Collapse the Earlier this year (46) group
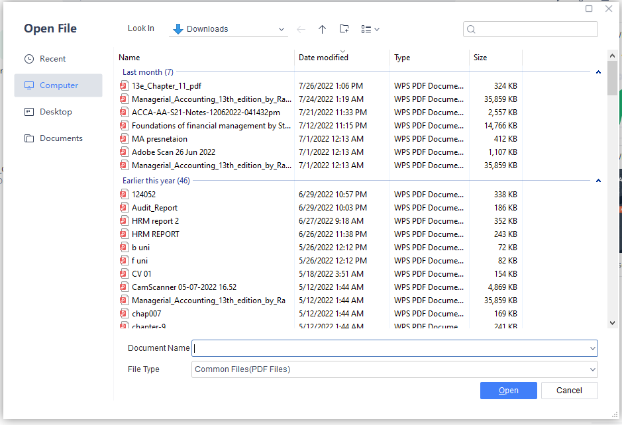This screenshot has width=622, height=425. point(598,180)
